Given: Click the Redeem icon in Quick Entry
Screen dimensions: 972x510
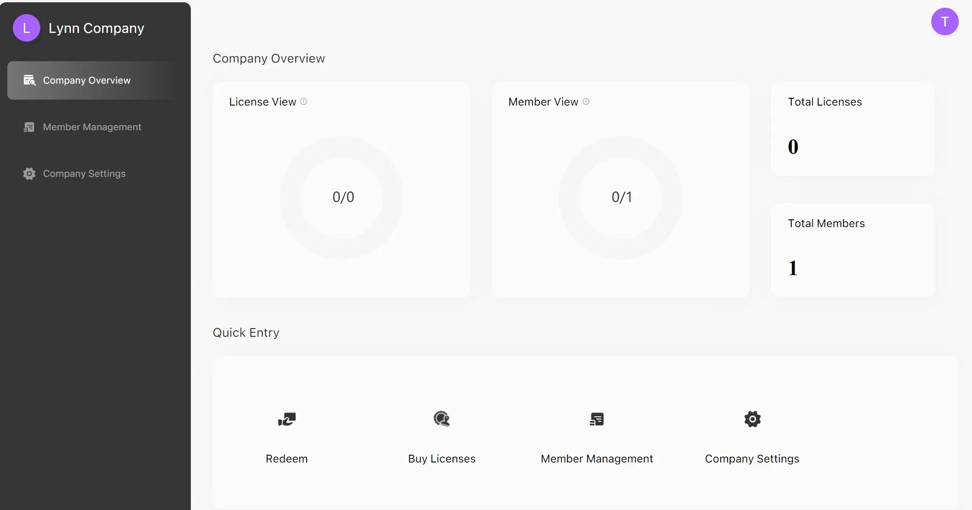Looking at the screenshot, I should pyautogui.click(x=287, y=419).
